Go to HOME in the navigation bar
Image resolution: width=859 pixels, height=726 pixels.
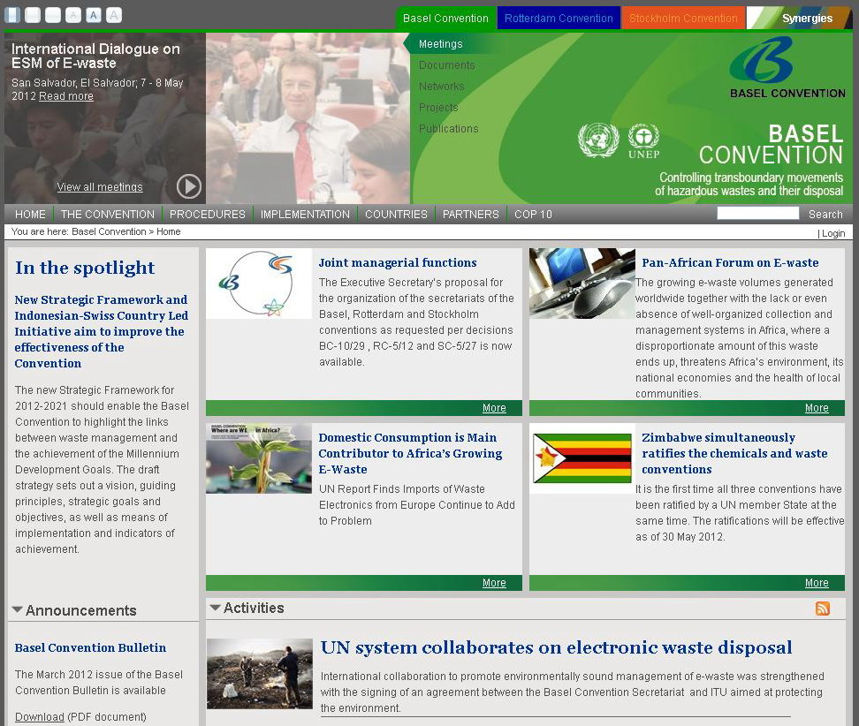point(30,214)
